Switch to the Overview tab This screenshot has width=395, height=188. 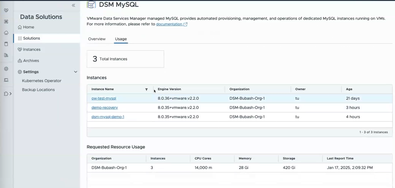click(97, 39)
